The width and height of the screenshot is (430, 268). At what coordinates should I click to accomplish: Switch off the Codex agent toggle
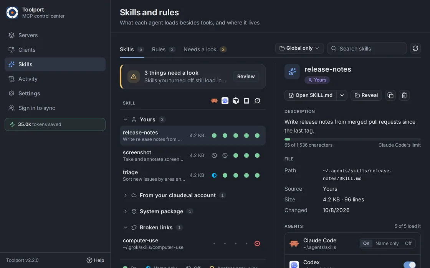click(x=409, y=265)
